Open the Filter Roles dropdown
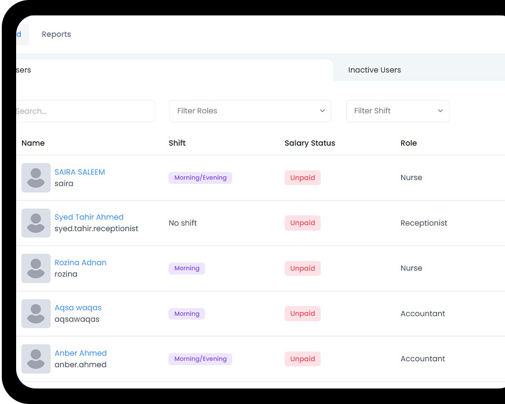 click(250, 111)
